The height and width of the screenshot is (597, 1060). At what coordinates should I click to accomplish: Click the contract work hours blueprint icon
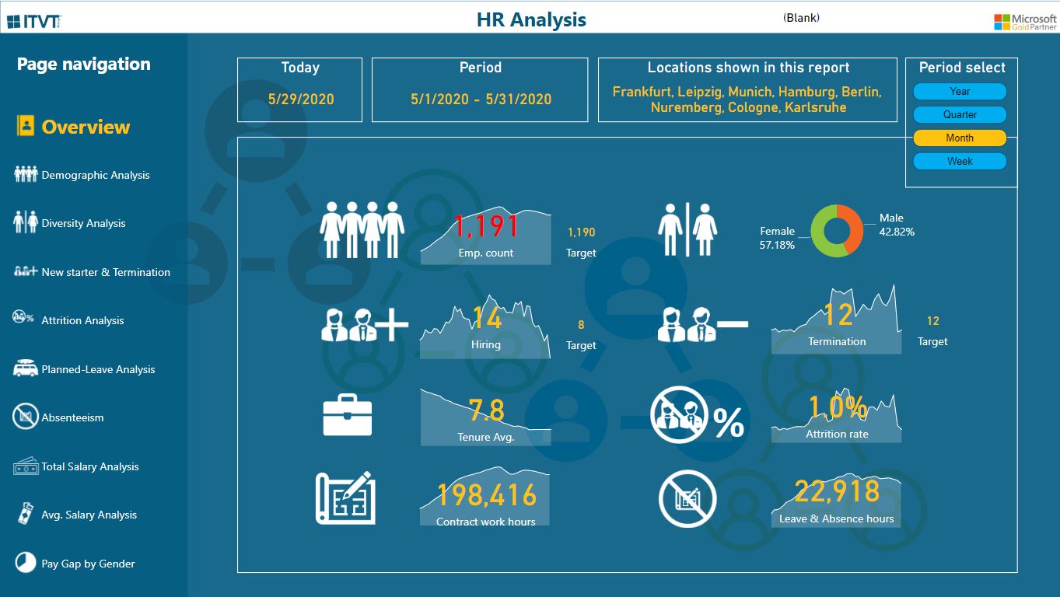[346, 497]
